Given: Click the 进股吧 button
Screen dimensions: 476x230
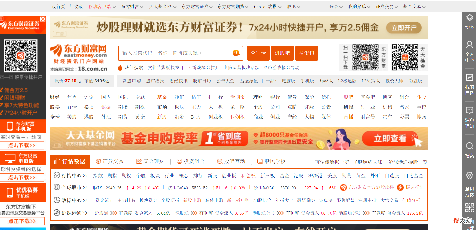Looking at the screenshot, I should (x=282, y=53).
